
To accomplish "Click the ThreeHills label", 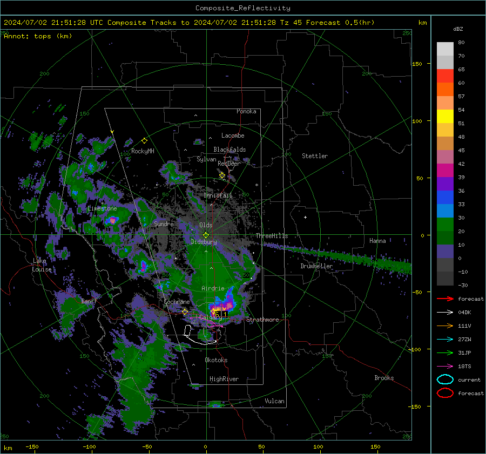I will coord(272,236).
